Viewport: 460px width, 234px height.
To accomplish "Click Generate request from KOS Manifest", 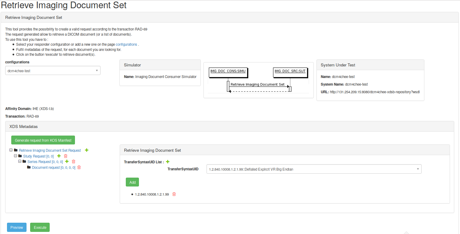I will coord(43,140).
